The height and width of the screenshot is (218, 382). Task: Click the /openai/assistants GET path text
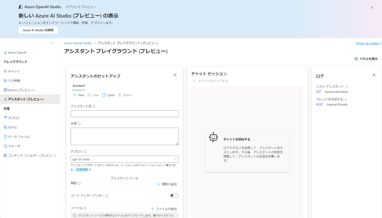(336, 92)
